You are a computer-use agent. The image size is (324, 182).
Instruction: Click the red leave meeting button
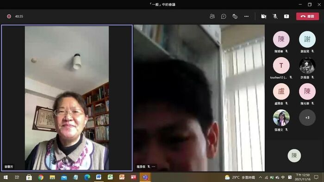point(307,16)
